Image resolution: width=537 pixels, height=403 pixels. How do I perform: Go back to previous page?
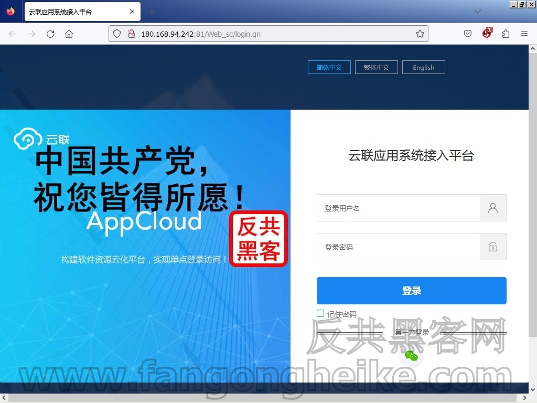click(x=13, y=34)
